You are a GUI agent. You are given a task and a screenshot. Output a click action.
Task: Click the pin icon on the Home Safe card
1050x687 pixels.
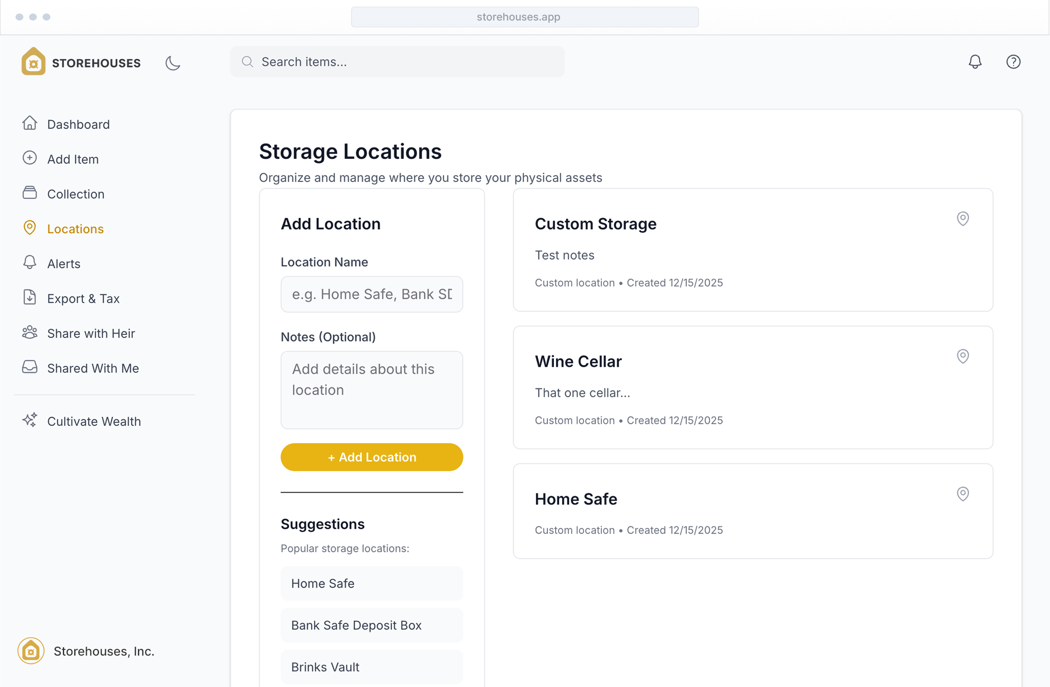[962, 494]
